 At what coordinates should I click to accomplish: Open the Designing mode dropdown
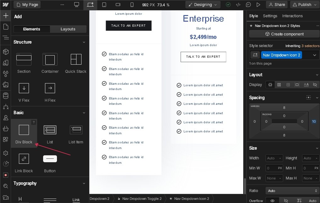tap(203, 5)
